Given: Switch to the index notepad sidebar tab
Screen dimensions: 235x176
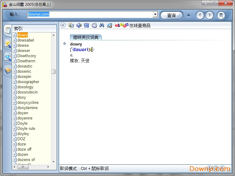Looking at the screenshot, I should pos(7,30).
